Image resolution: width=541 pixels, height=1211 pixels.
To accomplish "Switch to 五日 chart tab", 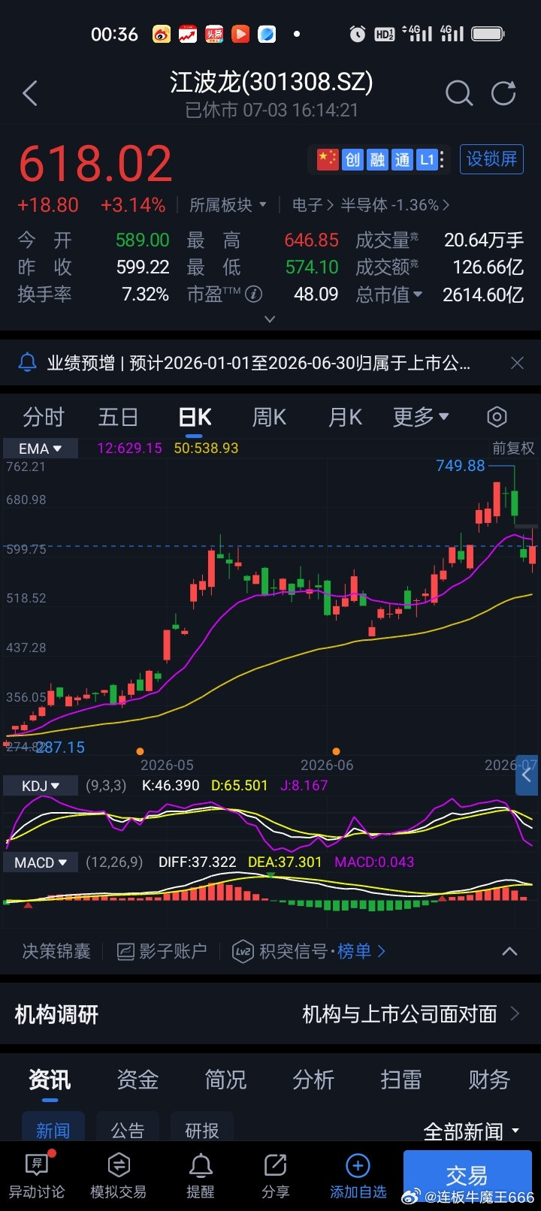I will pyautogui.click(x=118, y=417).
